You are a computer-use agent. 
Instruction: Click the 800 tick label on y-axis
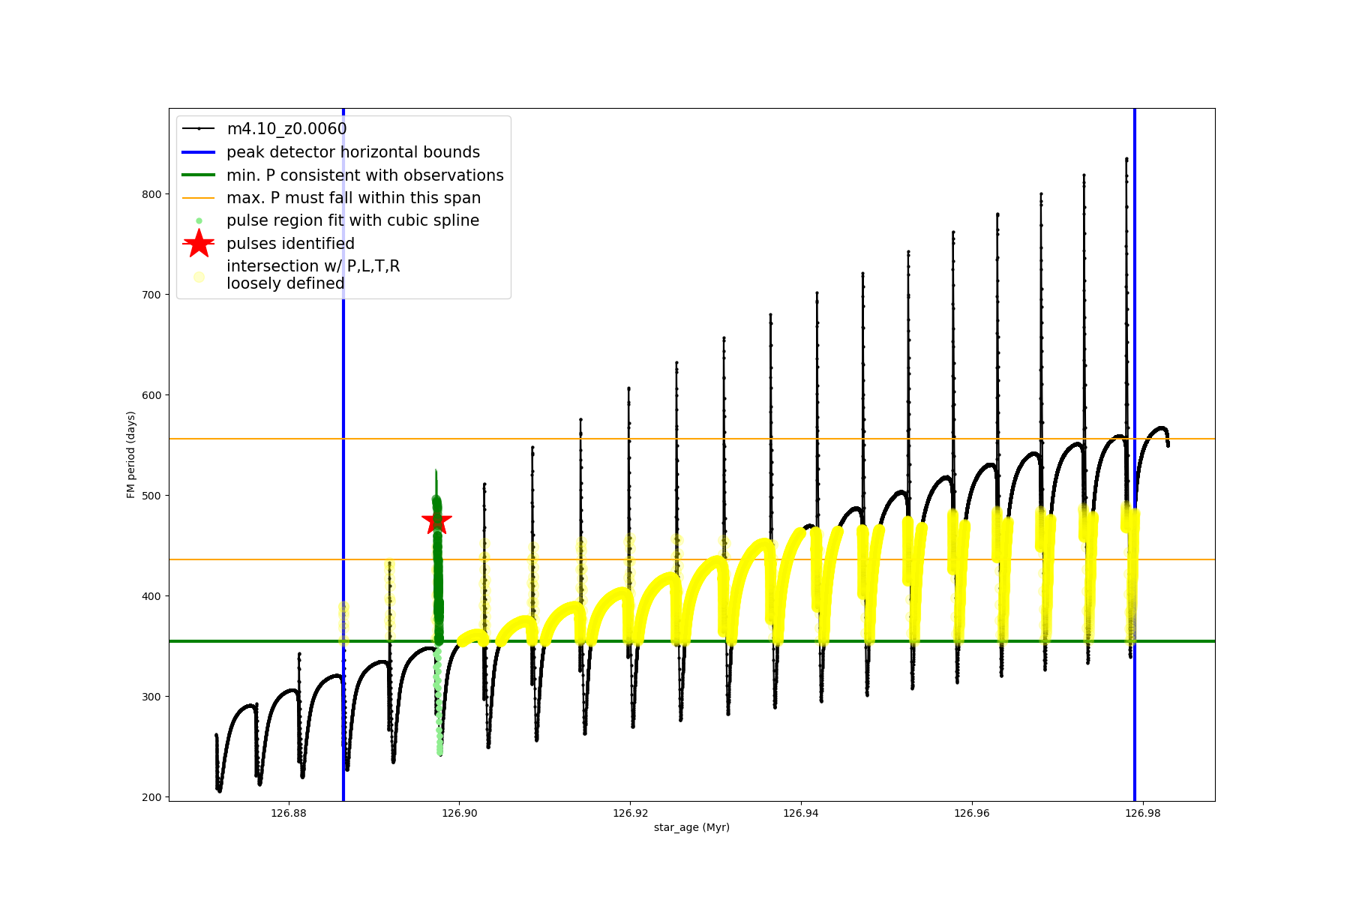click(151, 194)
